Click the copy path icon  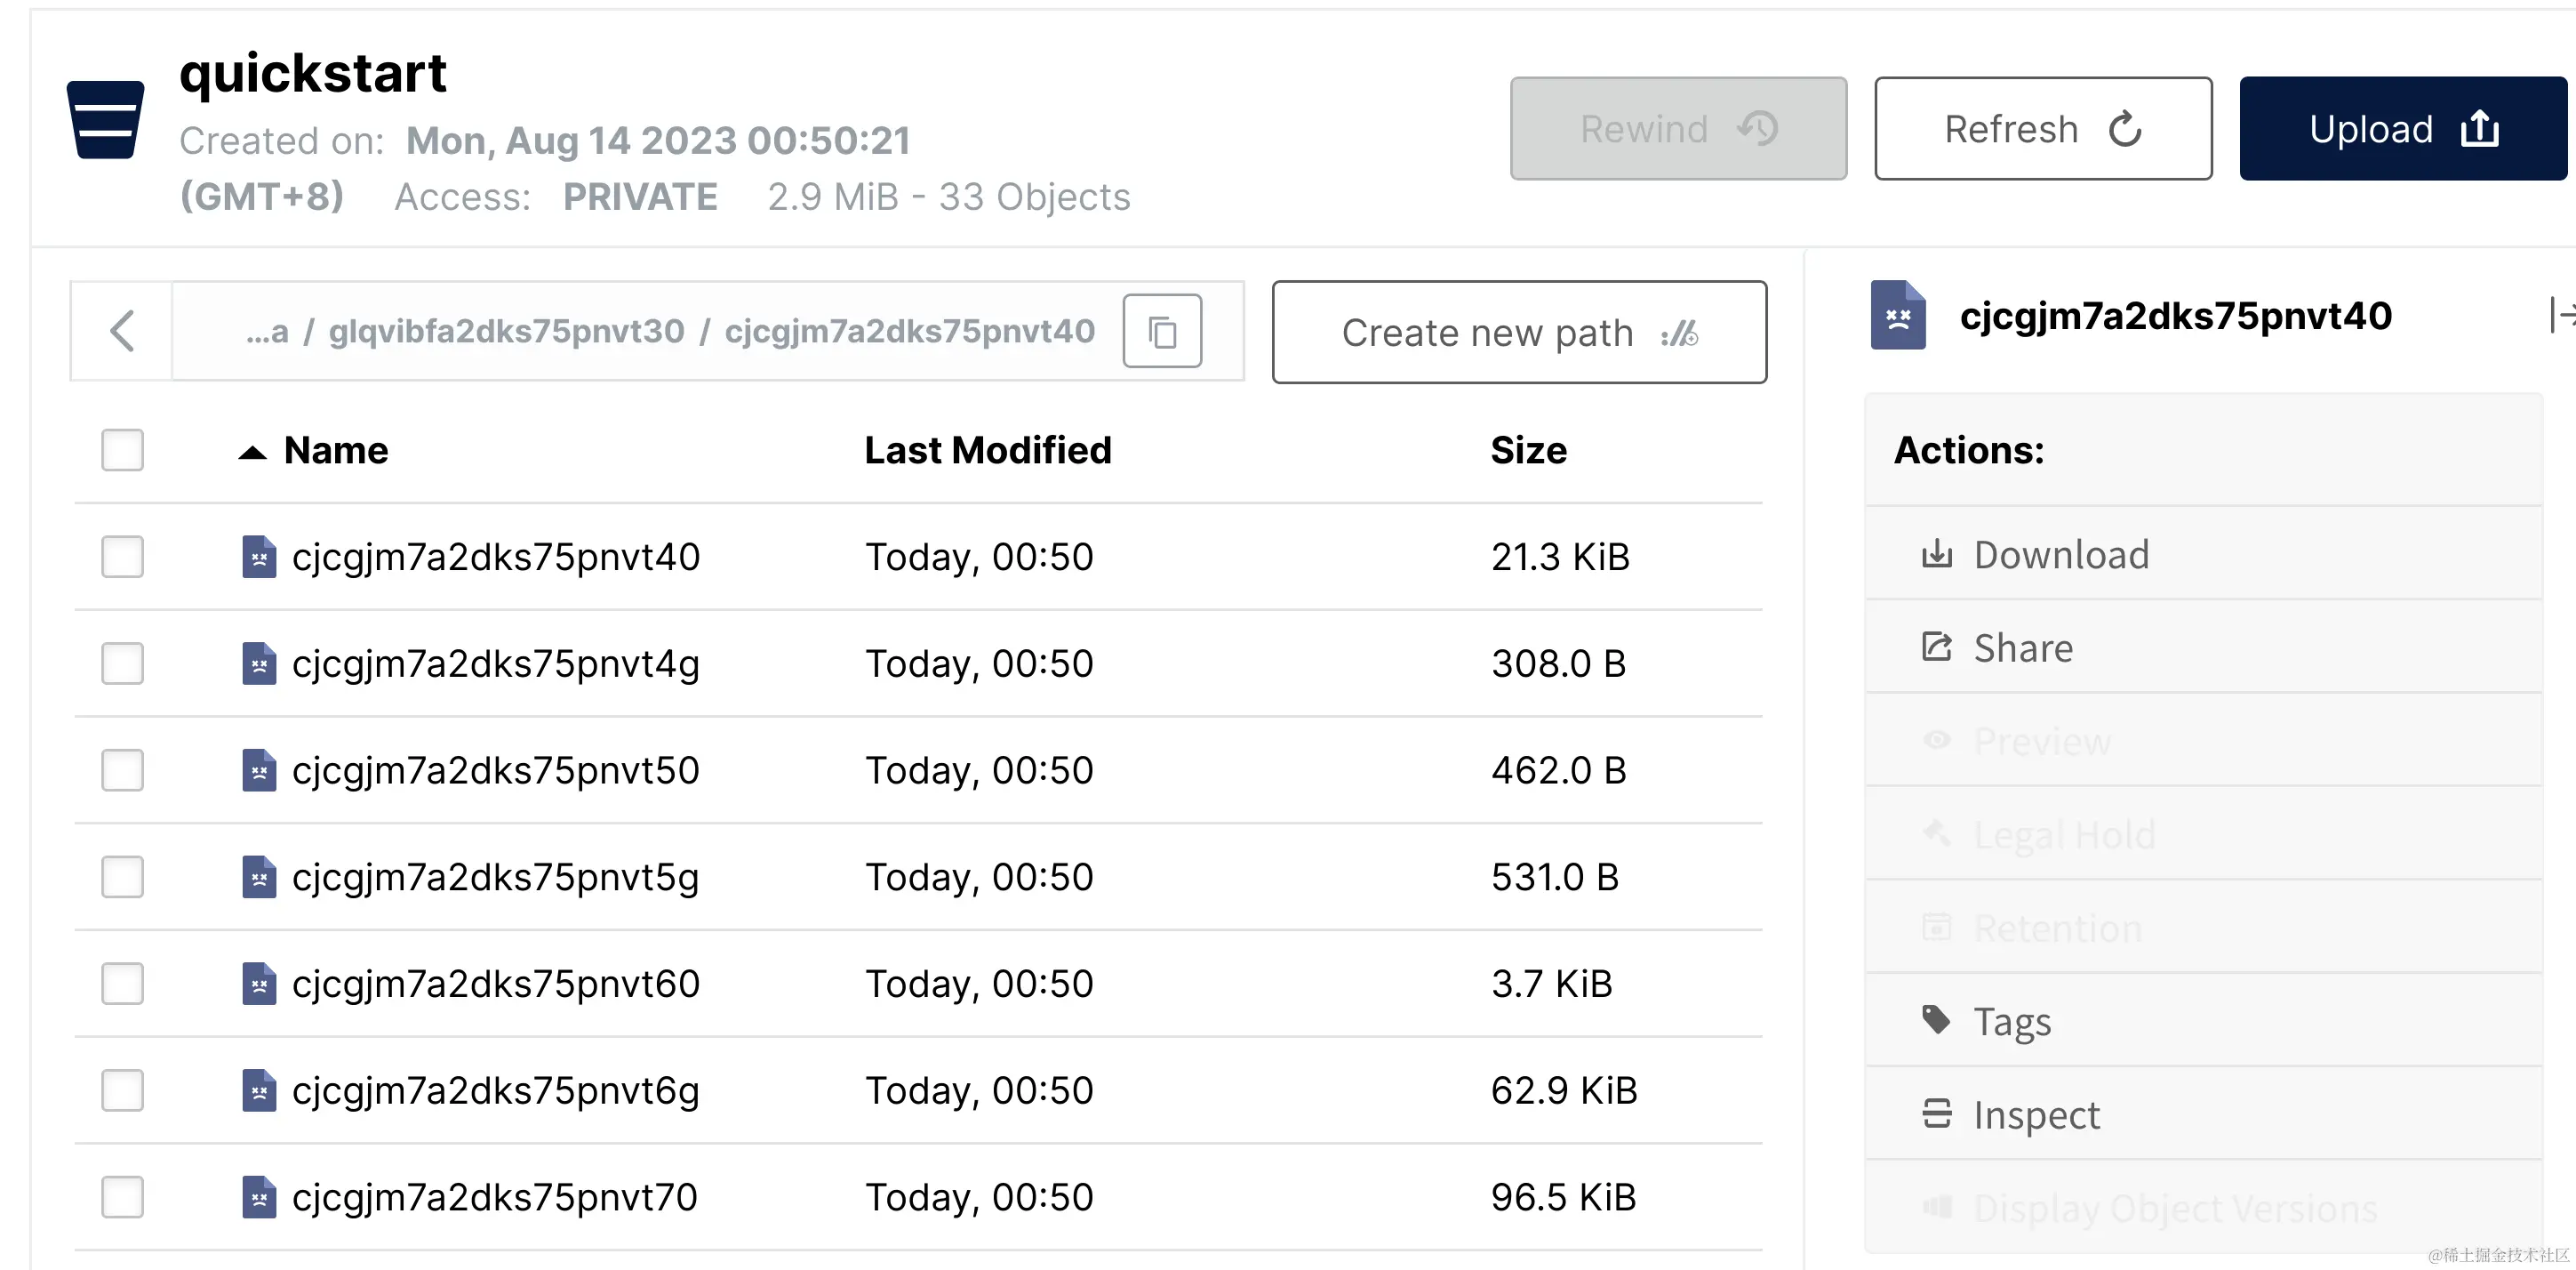point(1162,331)
